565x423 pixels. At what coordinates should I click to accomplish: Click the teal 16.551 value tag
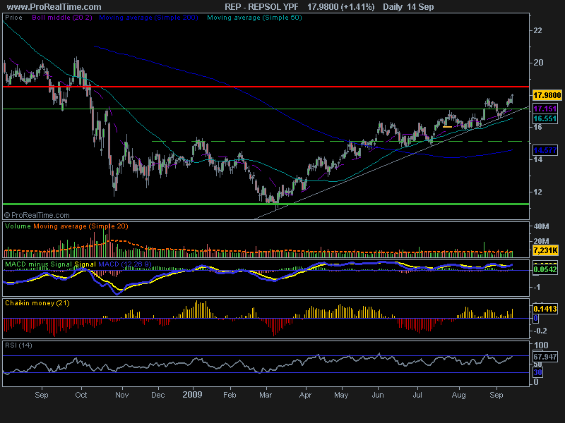(x=545, y=118)
